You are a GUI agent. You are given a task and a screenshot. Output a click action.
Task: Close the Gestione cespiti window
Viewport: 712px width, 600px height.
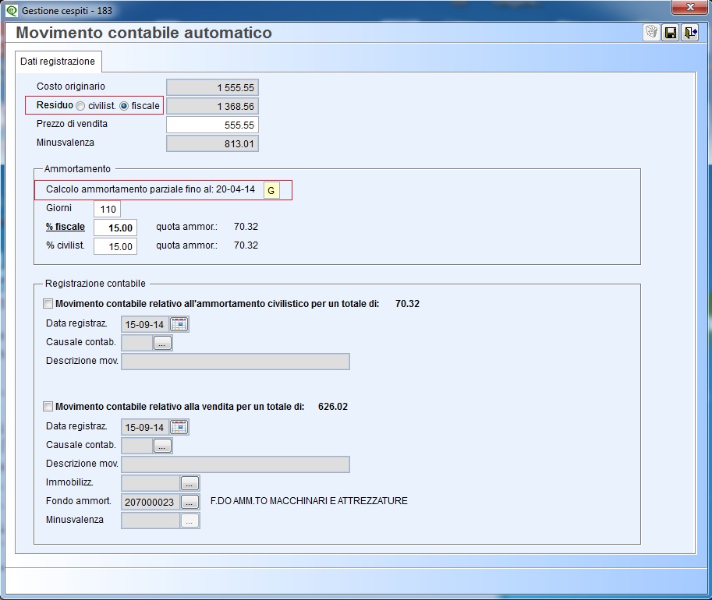(690, 7)
